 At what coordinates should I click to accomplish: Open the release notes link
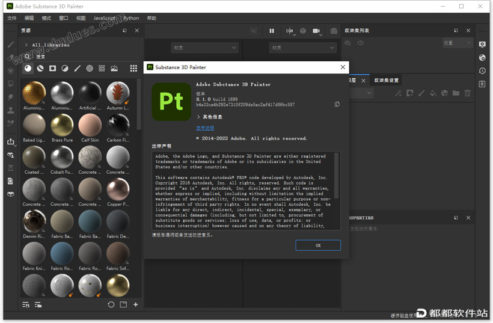pyautogui.click(x=205, y=128)
